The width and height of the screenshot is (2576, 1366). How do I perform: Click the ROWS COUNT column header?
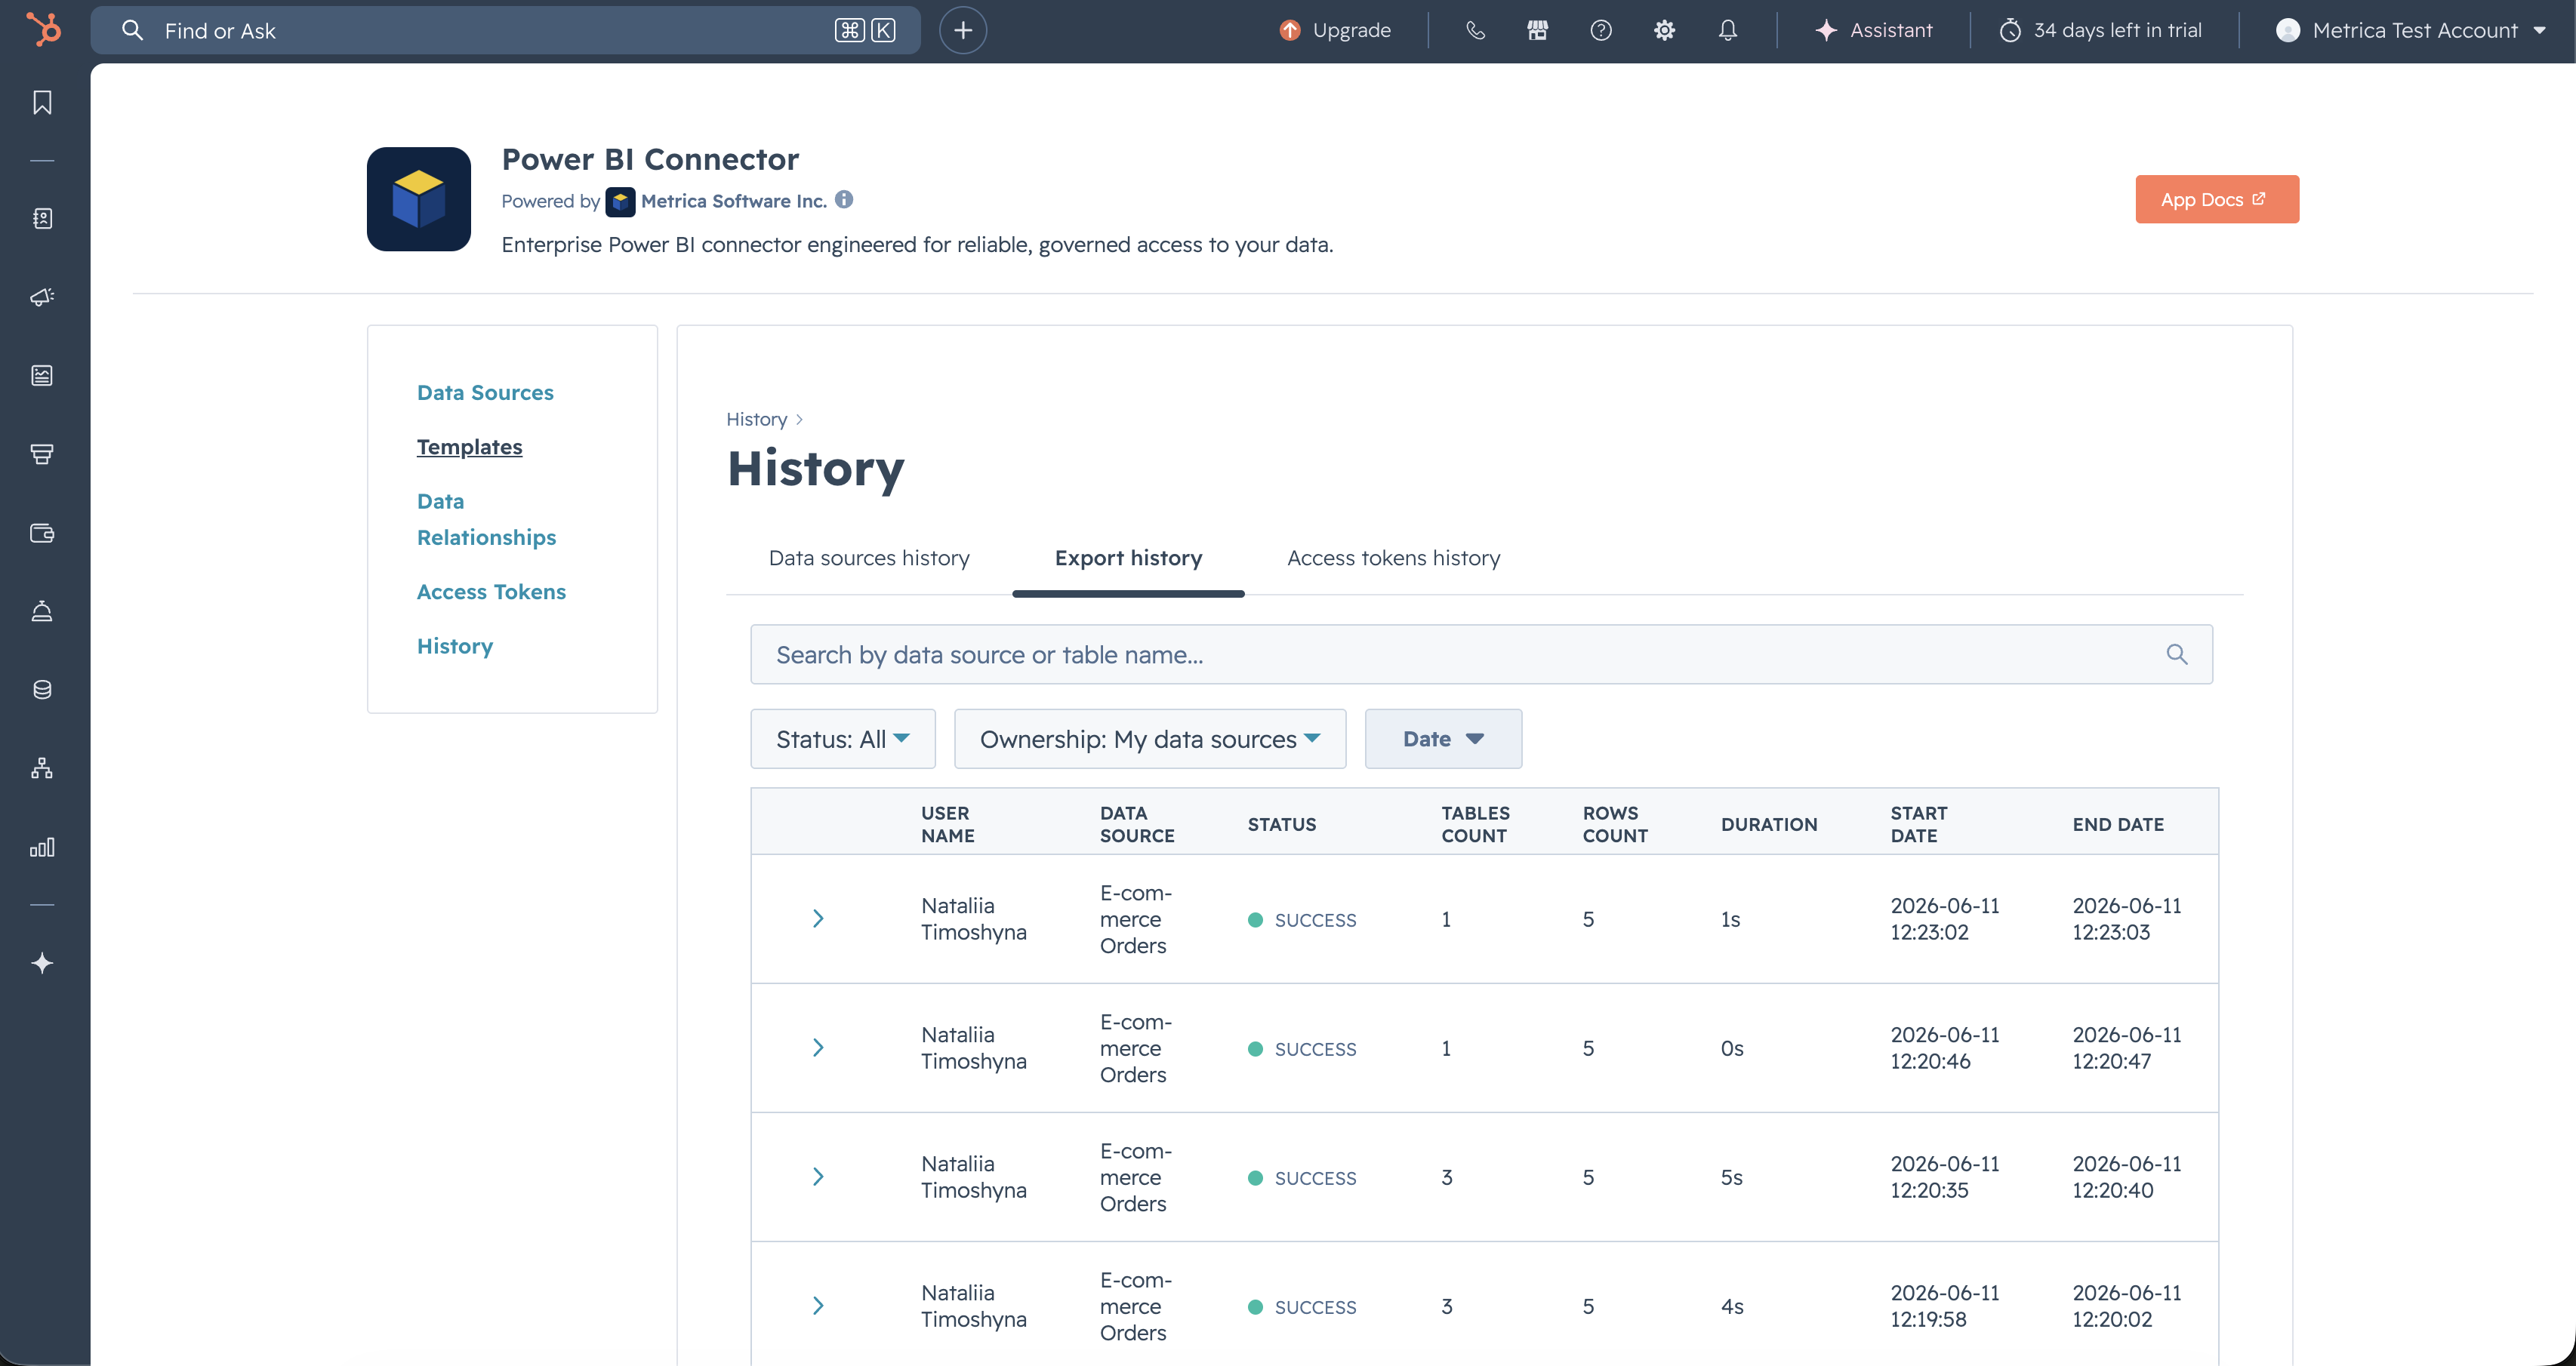(x=1614, y=824)
